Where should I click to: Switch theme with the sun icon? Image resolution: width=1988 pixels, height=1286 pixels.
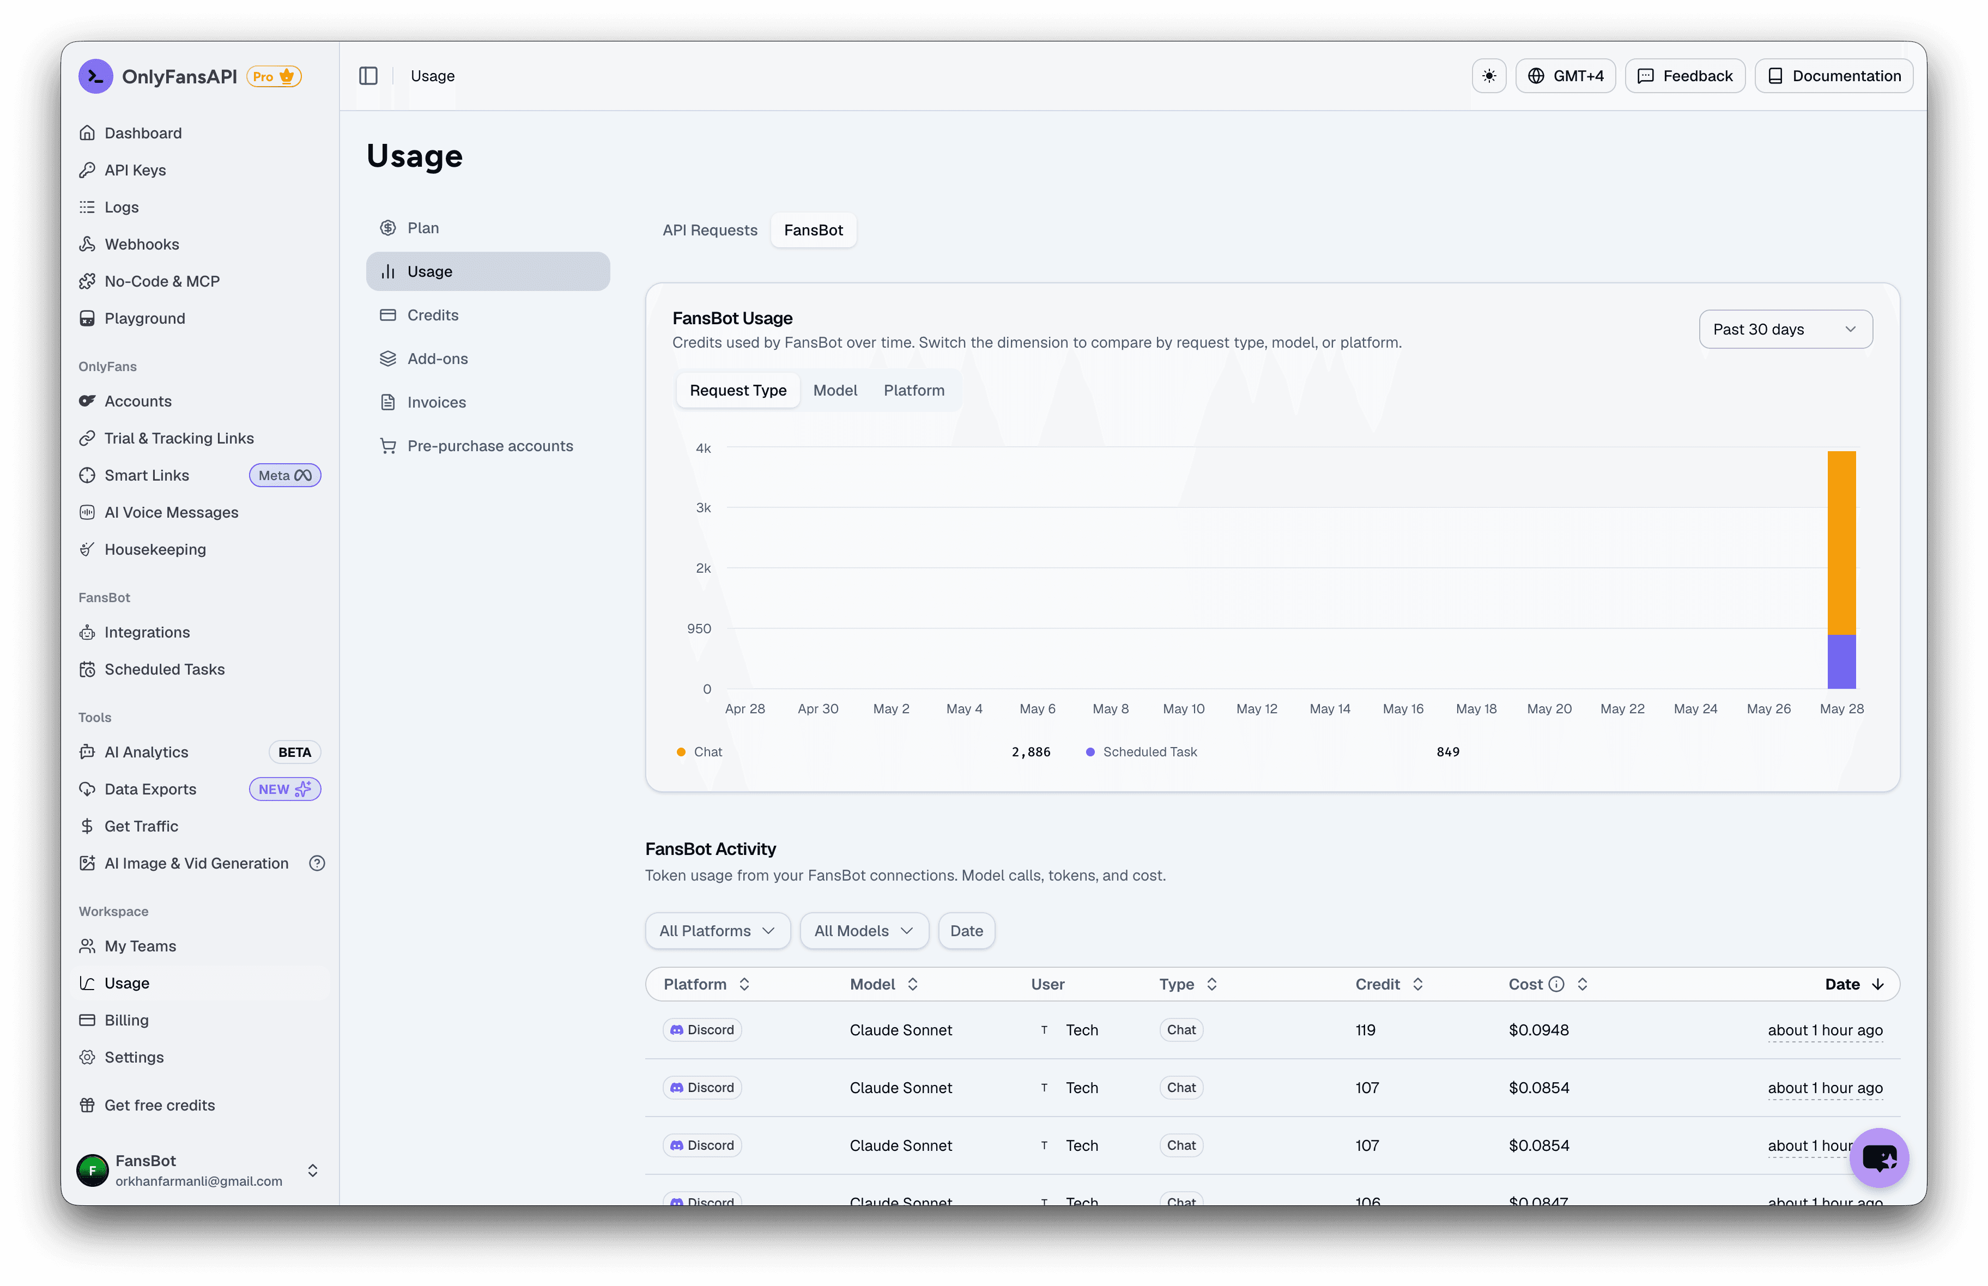[x=1489, y=76]
